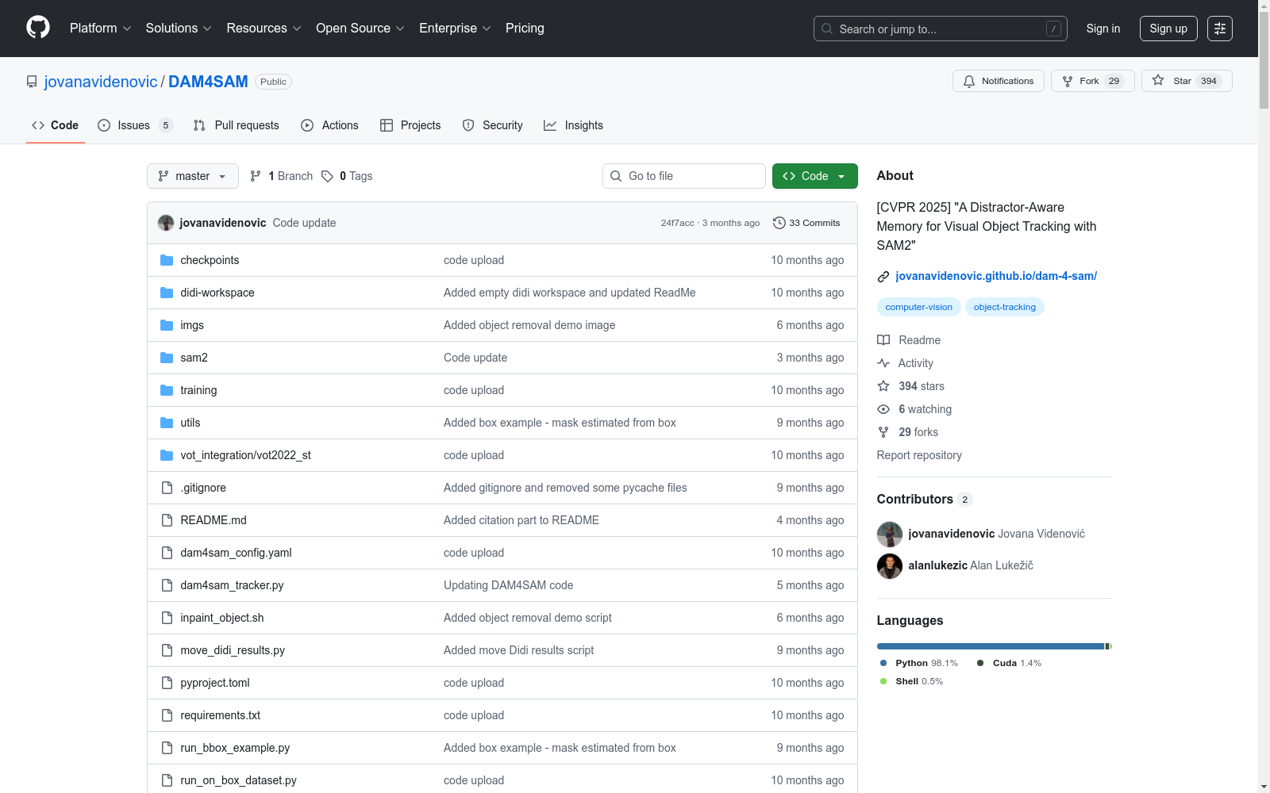Click the pyproject.toml file icon

(167, 683)
